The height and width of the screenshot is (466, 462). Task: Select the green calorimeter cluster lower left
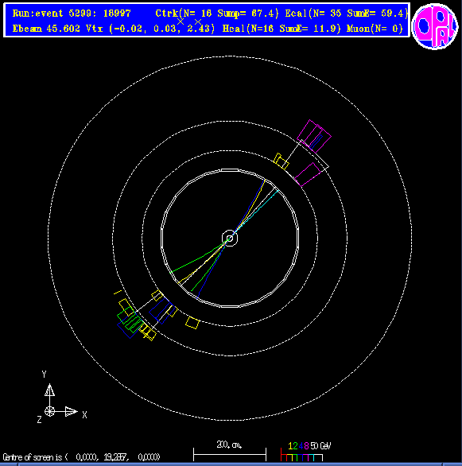pos(130,320)
